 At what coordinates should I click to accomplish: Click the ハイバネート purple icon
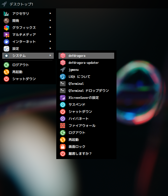point(63,119)
